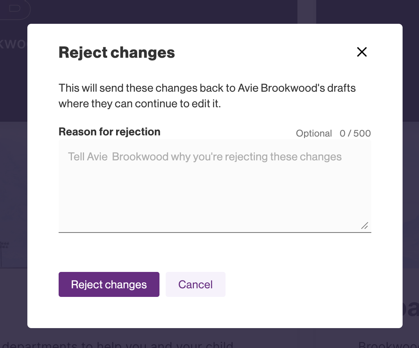
Task: Focus the Reason for rejection text area
Action: click(x=215, y=186)
